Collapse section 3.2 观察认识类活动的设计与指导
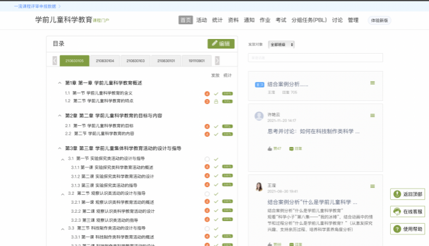 coord(63,194)
